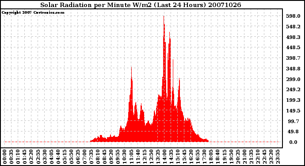Click the 21:35 time label

251,157
